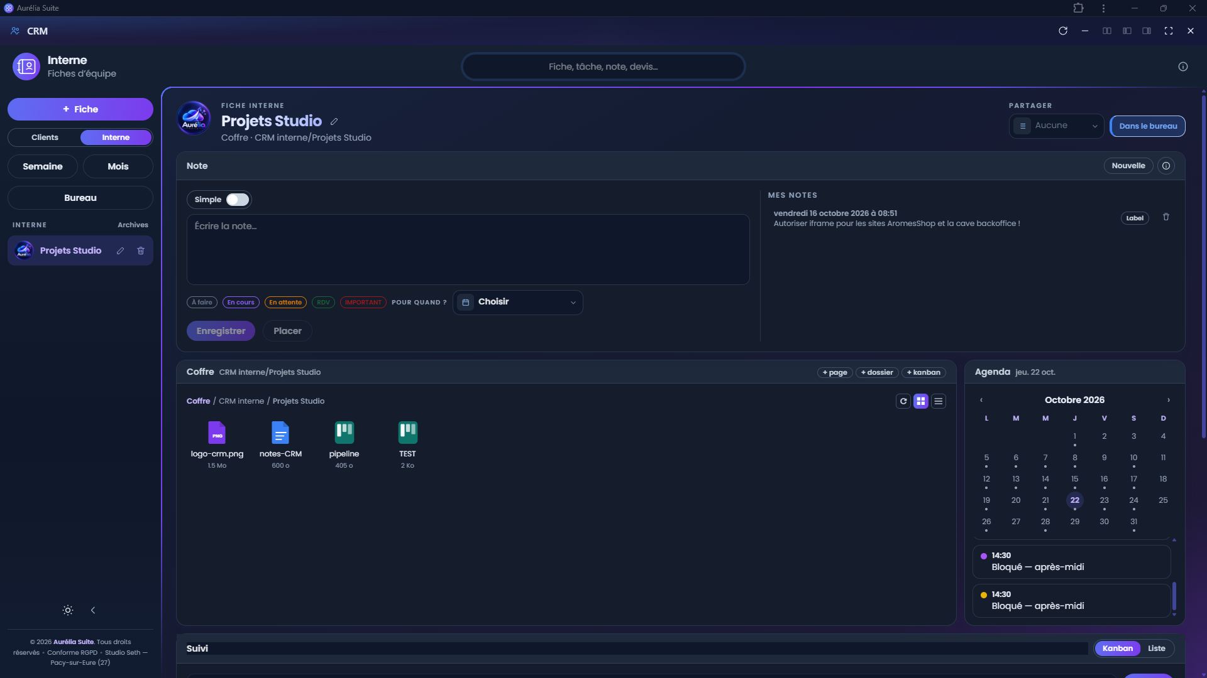Switch Coffre to list view

coord(939,401)
